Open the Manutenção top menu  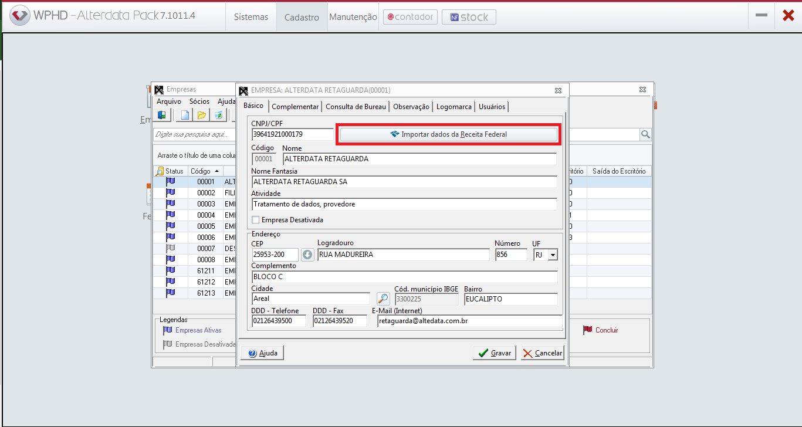pyautogui.click(x=353, y=17)
